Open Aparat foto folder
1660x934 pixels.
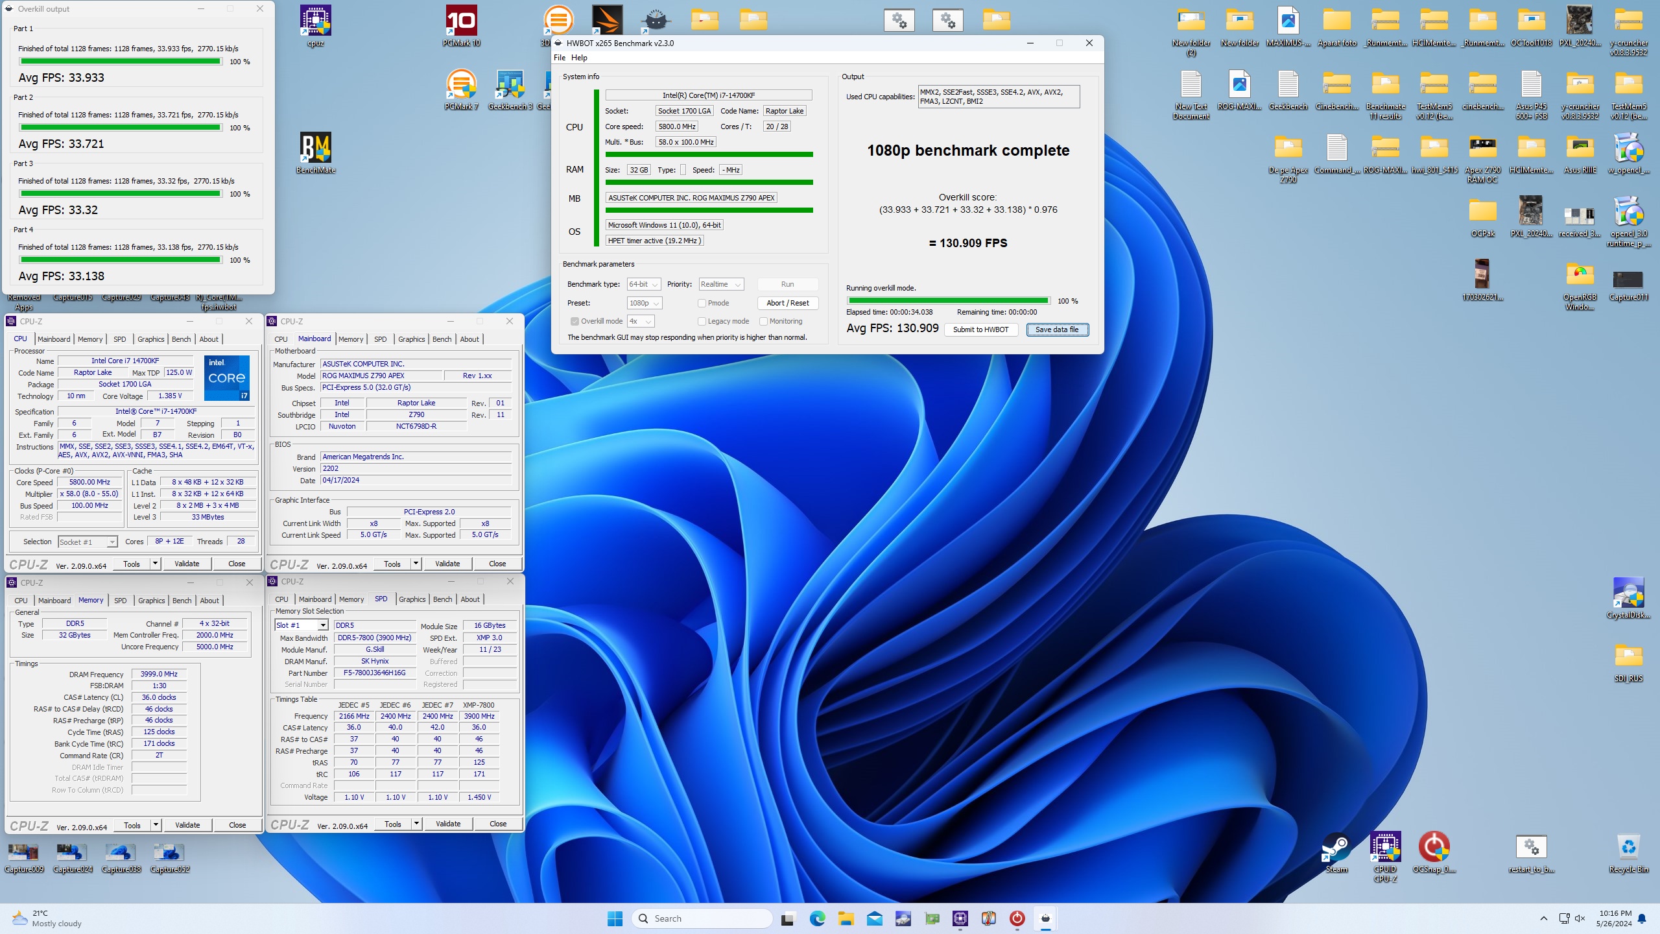[1336, 26]
